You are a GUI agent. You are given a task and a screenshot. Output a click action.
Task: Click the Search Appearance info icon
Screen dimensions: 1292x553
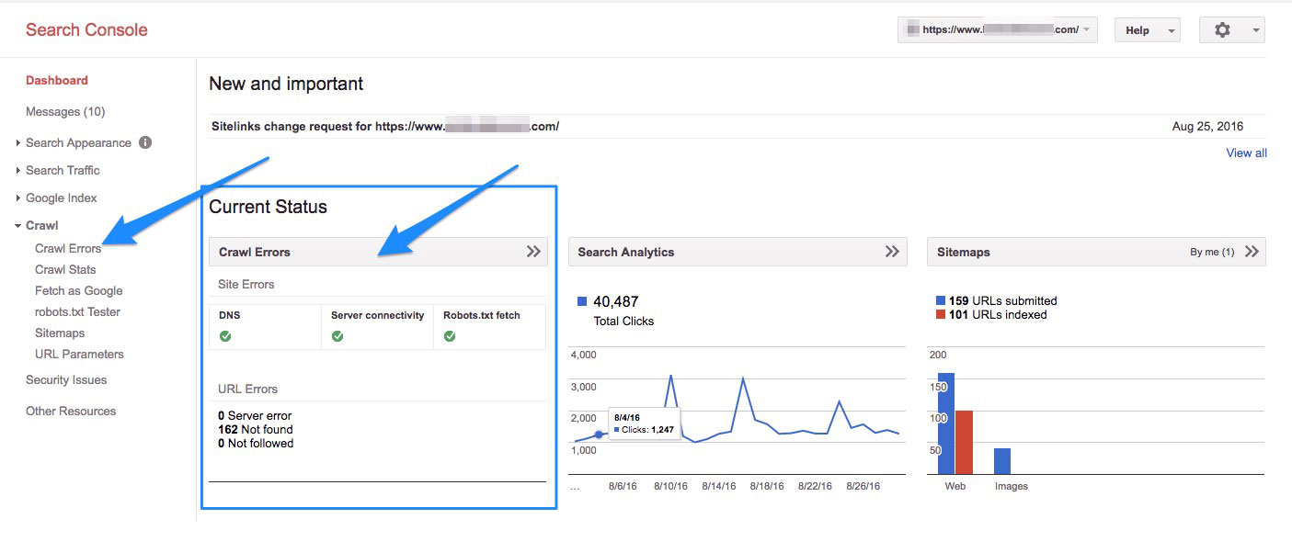(x=145, y=142)
